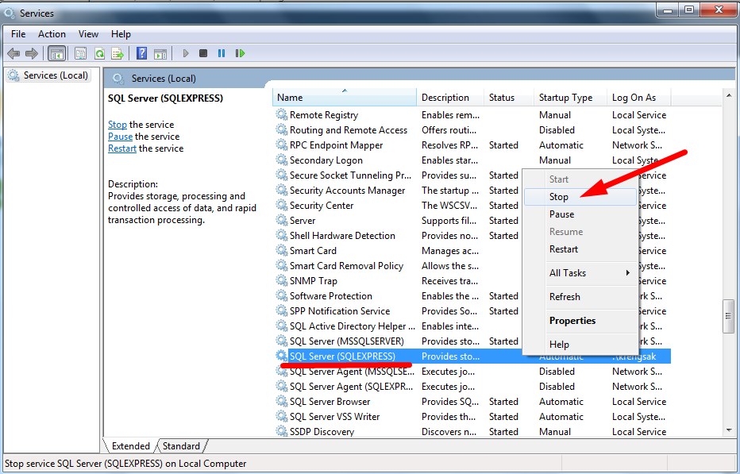
Task: Select the SNMP Trap service
Action: 398,281
